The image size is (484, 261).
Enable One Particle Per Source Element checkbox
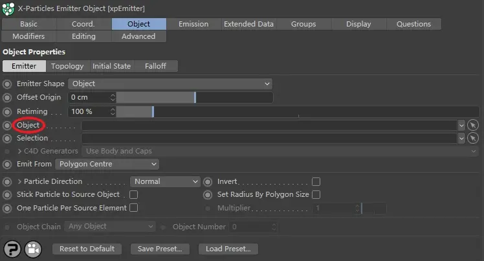pyautogui.click(x=134, y=207)
